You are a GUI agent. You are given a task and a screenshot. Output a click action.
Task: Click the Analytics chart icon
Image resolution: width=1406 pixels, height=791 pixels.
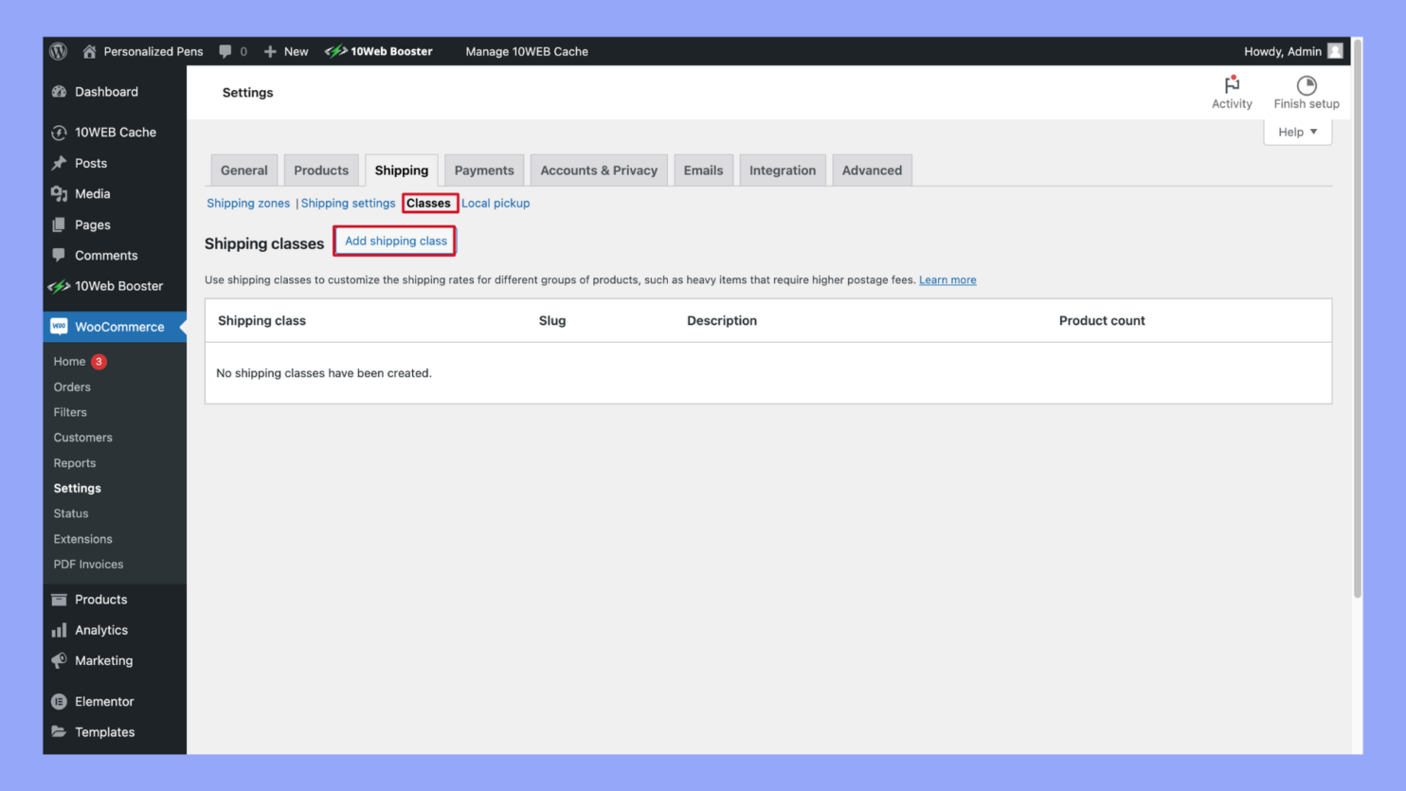[x=61, y=630]
